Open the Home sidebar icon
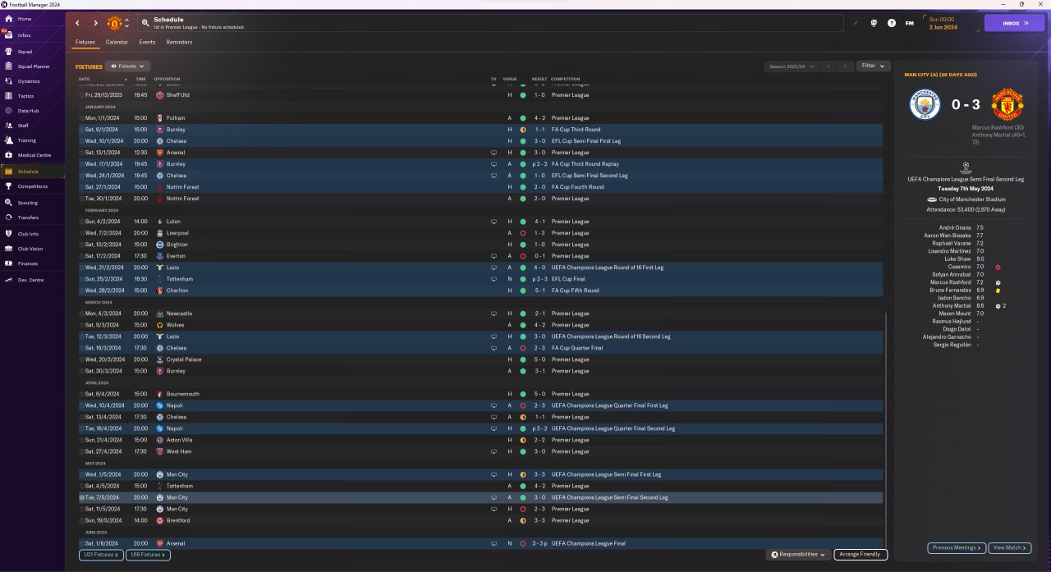Screen dimensions: 1051x572 pyautogui.click(x=9, y=19)
